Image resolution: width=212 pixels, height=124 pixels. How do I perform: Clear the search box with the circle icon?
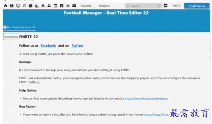click(159, 6)
